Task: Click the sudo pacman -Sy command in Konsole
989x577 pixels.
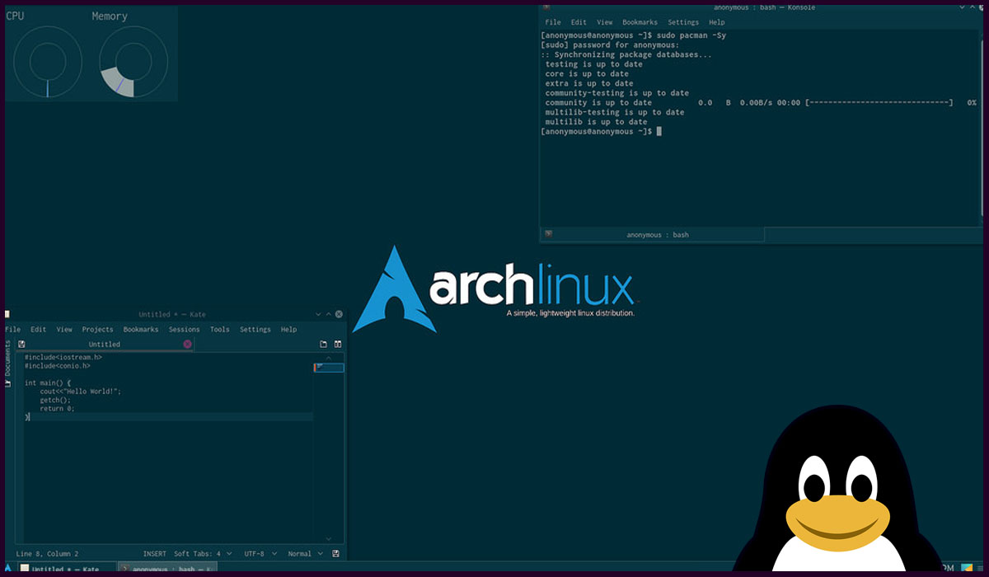Action: tap(691, 35)
